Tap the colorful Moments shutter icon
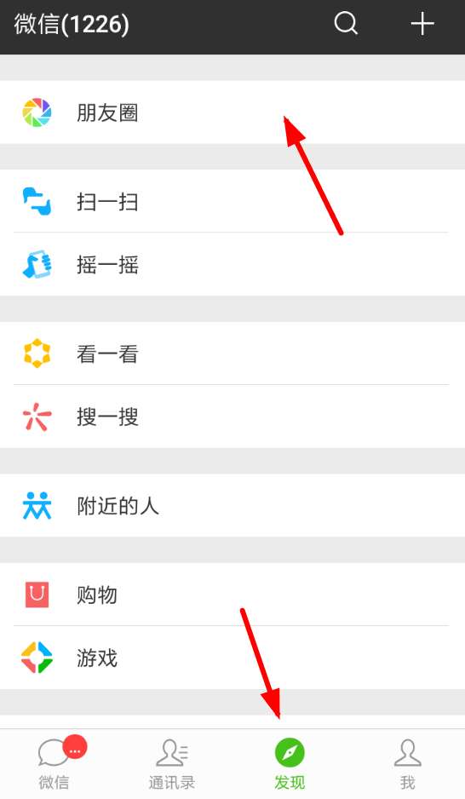 point(37,112)
